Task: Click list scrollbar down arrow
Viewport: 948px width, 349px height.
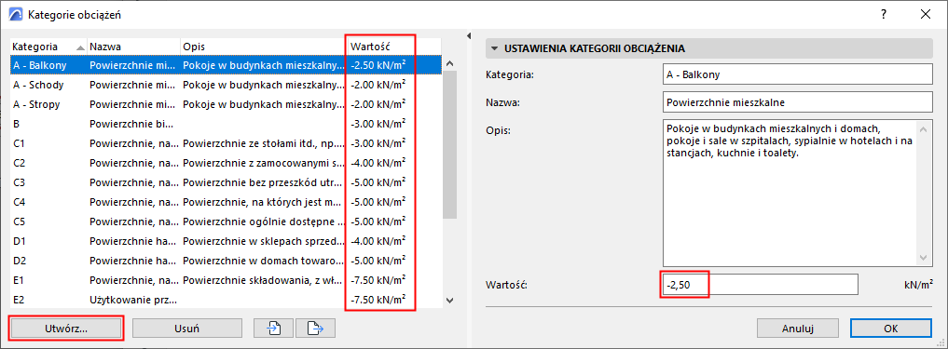Action: (449, 299)
